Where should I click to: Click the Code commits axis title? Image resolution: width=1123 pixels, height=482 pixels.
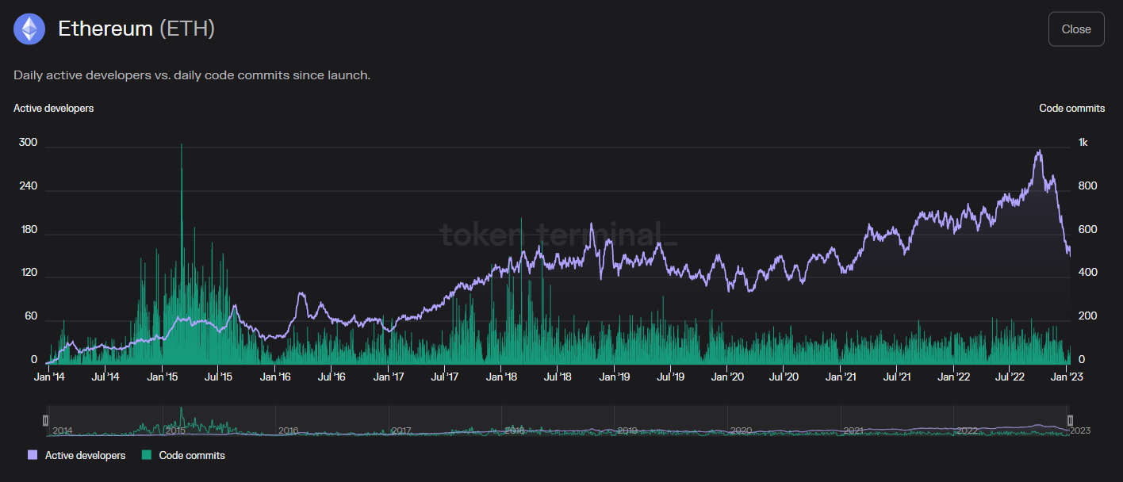pyautogui.click(x=1072, y=108)
